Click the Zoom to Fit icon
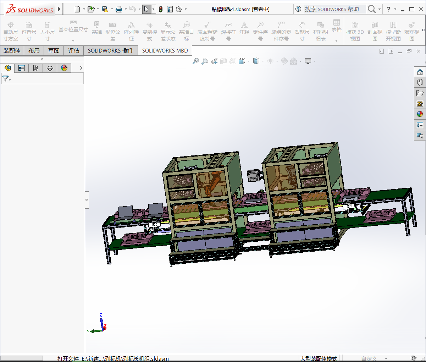 point(196,61)
